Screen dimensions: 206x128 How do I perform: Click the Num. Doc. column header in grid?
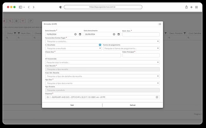click(26, 33)
